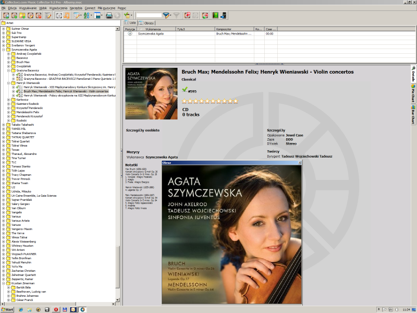Viewport: 417px width, 313px height.
Task: Open the Widok menu
Action: (43, 8)
